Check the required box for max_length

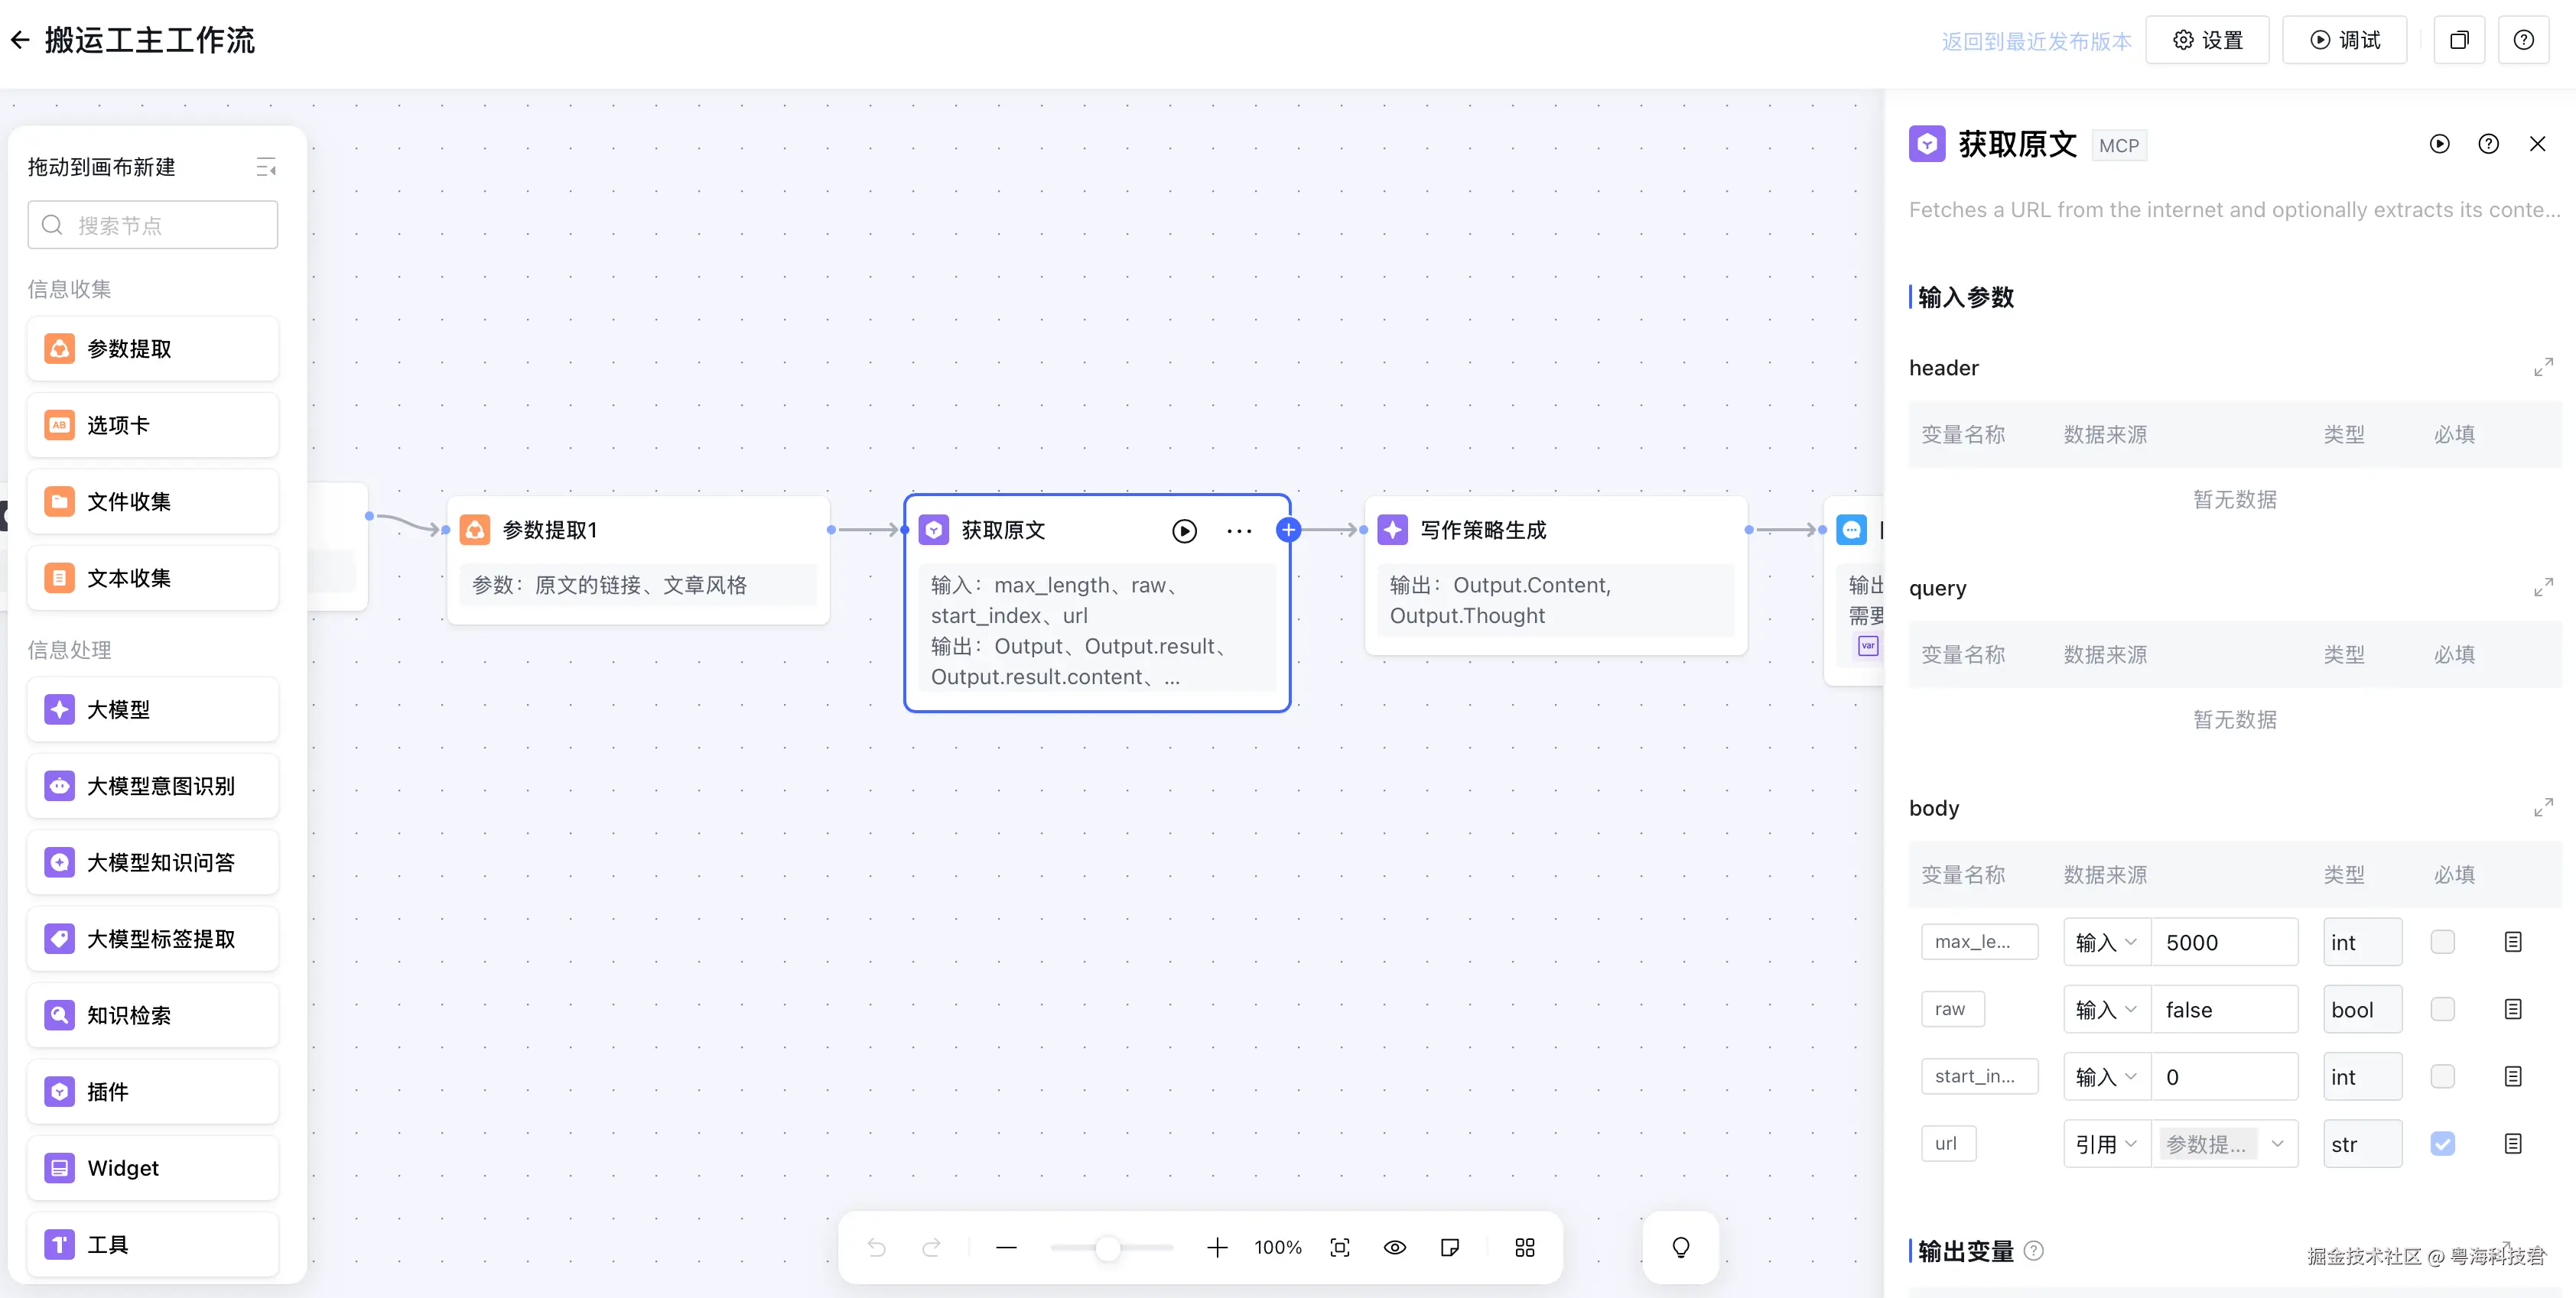pos(2442,941)
